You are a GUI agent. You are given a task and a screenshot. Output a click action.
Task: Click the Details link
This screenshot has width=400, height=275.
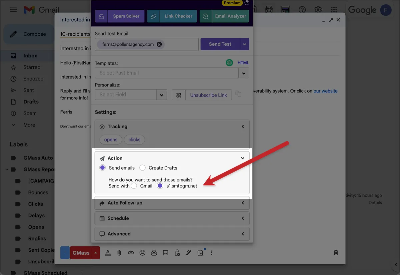[x=375, y=202]
